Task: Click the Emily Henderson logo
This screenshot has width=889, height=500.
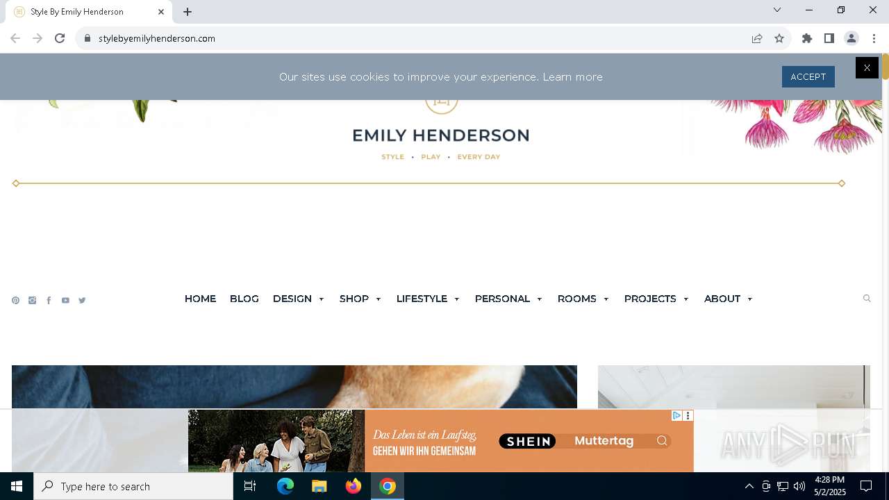Action: click(441, 132)
